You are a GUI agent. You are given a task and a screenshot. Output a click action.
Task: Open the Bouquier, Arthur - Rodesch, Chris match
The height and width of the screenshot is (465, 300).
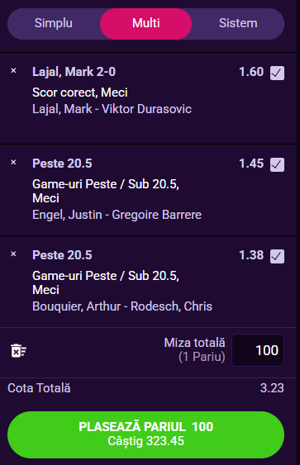pyautogui.click(x=122, y=306)
